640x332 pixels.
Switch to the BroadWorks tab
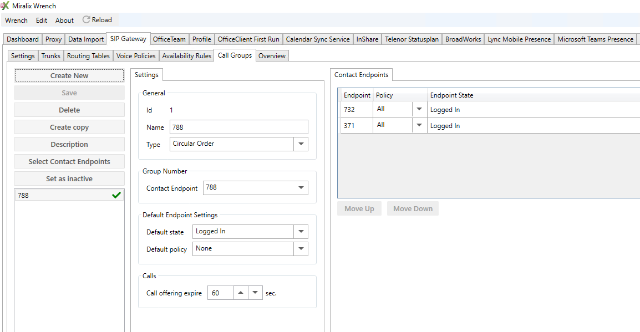(463, 39)
